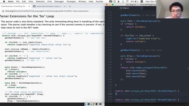Open the Atom application menu
The height and width of the screenshot is (106, 189).
[11, 1]
